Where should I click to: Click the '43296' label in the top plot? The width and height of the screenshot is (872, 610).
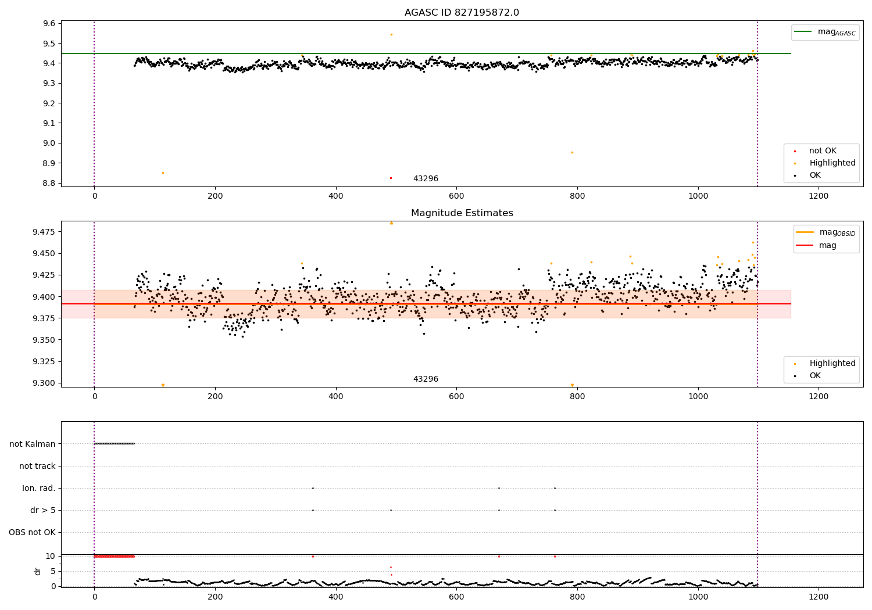[426, 179]
